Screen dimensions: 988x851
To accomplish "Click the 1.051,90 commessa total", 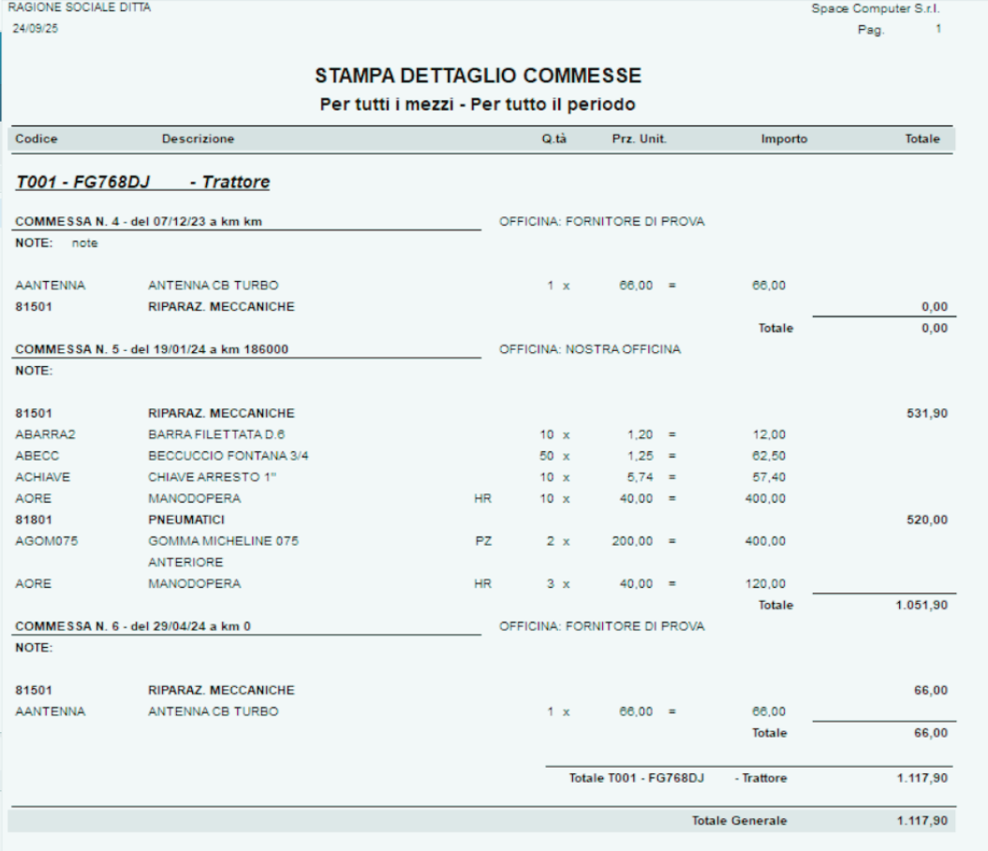I will (x=922, y=605).
